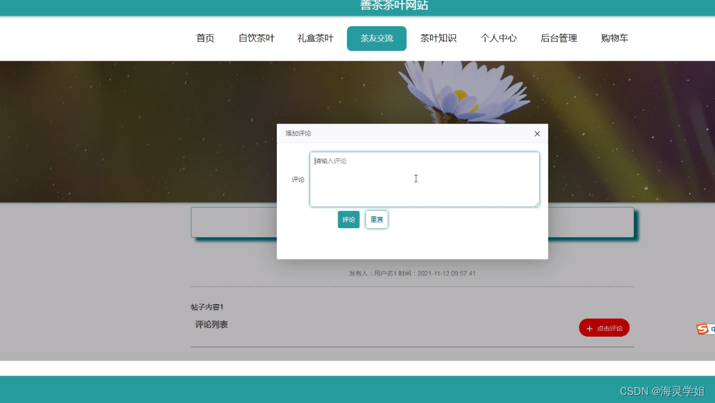Open the 购物车 shopping cart

pyautogui.click(x=615, y=38)
